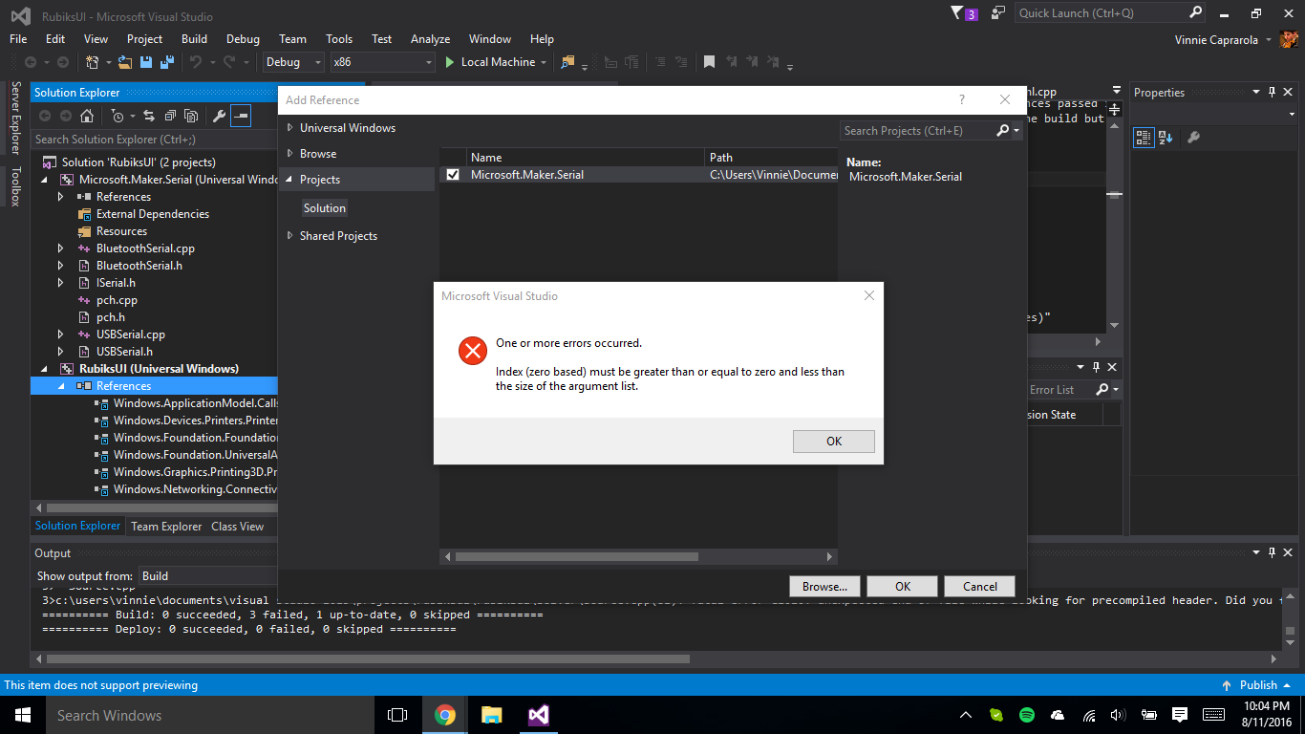Start debugging on Local Machine

490,62
